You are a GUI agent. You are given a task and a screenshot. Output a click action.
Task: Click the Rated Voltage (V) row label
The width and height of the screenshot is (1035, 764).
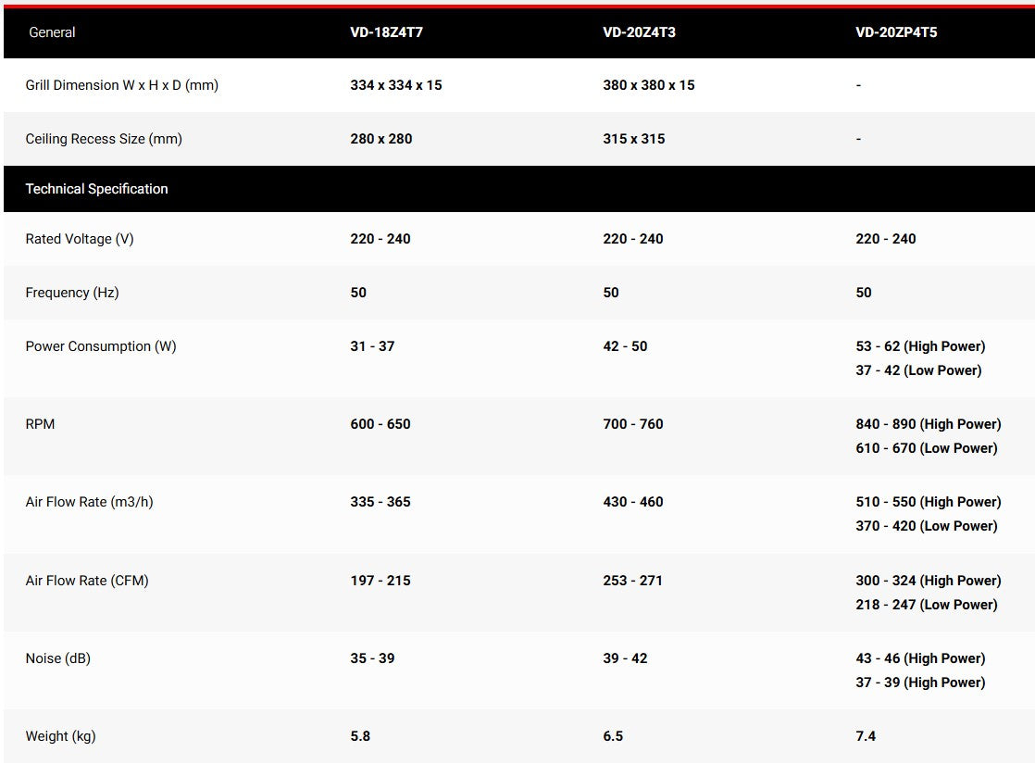[x=80, y=239]
